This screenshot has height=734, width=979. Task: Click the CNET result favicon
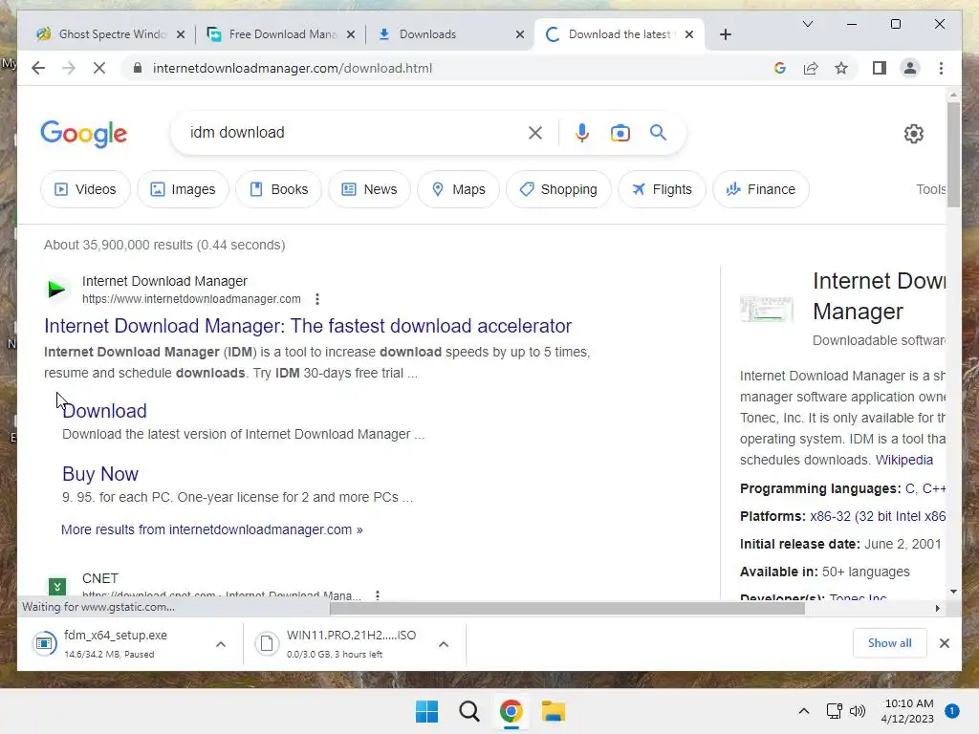click(56, 586)
